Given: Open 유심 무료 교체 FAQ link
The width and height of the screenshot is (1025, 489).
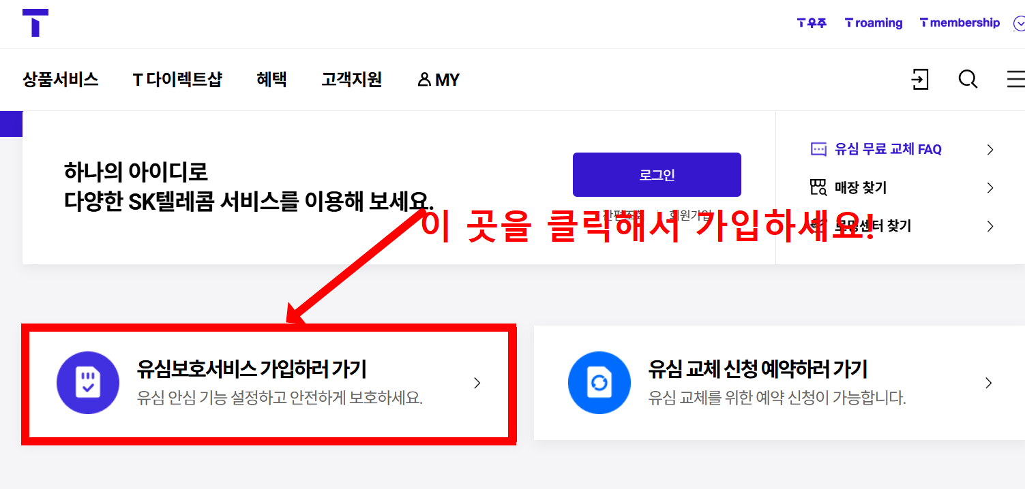Looking at the screenshot, I should coord(888,149).
